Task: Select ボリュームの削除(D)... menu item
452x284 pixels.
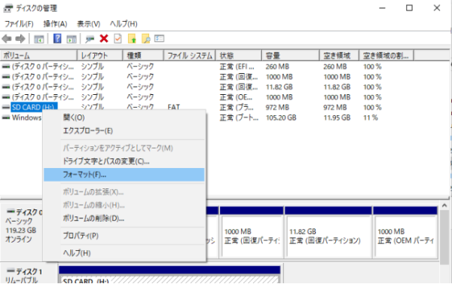Action: click(x=124, y=218)
